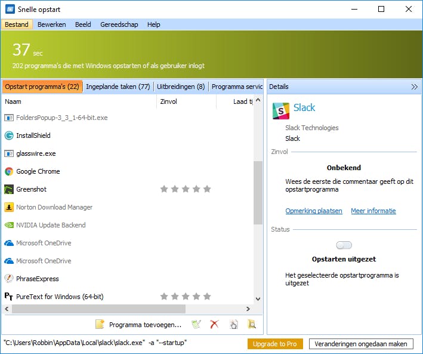Open the Meer informatie link
423x354 pixels.
[373, 211]
